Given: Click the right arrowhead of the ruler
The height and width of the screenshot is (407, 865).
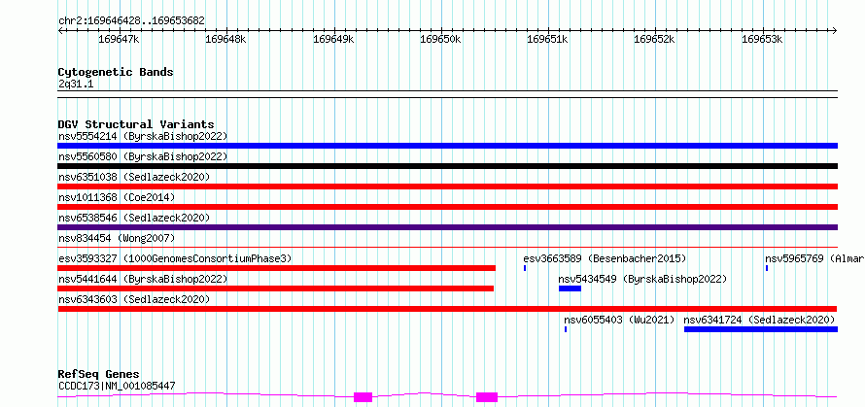Looking at the screenshot, I should pos(835,31).
